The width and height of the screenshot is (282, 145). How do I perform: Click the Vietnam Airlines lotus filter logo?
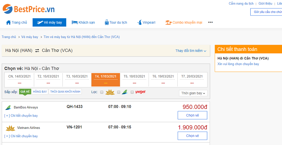110,92
